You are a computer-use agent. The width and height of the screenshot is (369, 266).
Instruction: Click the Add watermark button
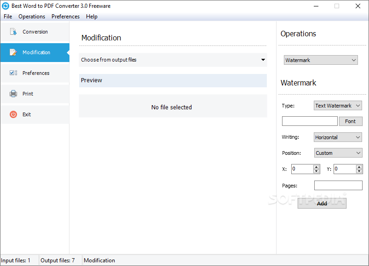pos(322,203)
